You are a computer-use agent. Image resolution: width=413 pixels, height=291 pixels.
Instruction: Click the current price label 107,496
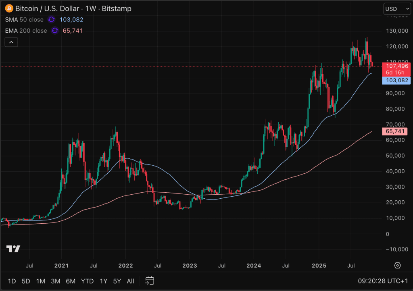(397, 66)
